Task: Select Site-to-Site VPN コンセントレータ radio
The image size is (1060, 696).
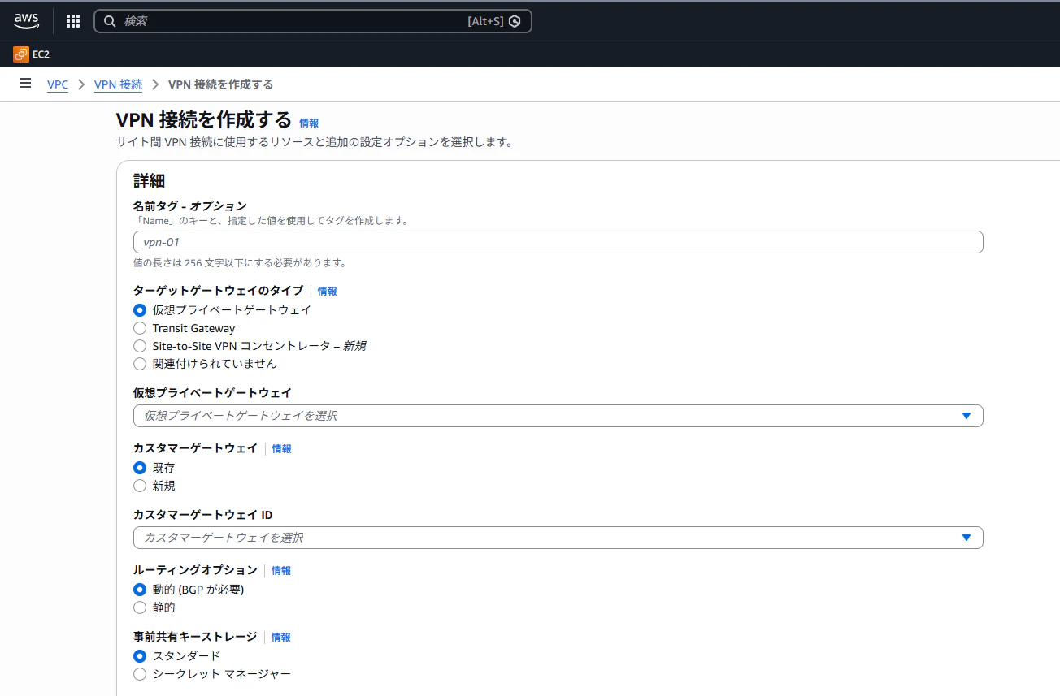Action: pos(140,346)
